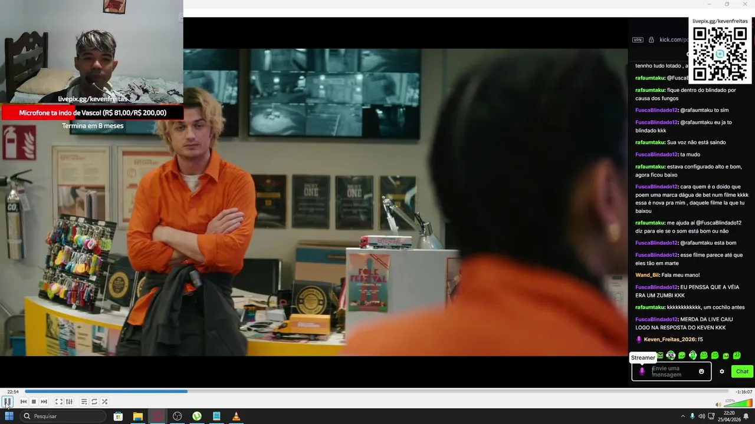Restore the browser window size

coord(727,4)
